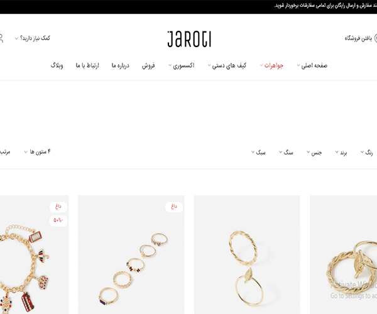Go to the وبلاگ page

tap(57, 65)
